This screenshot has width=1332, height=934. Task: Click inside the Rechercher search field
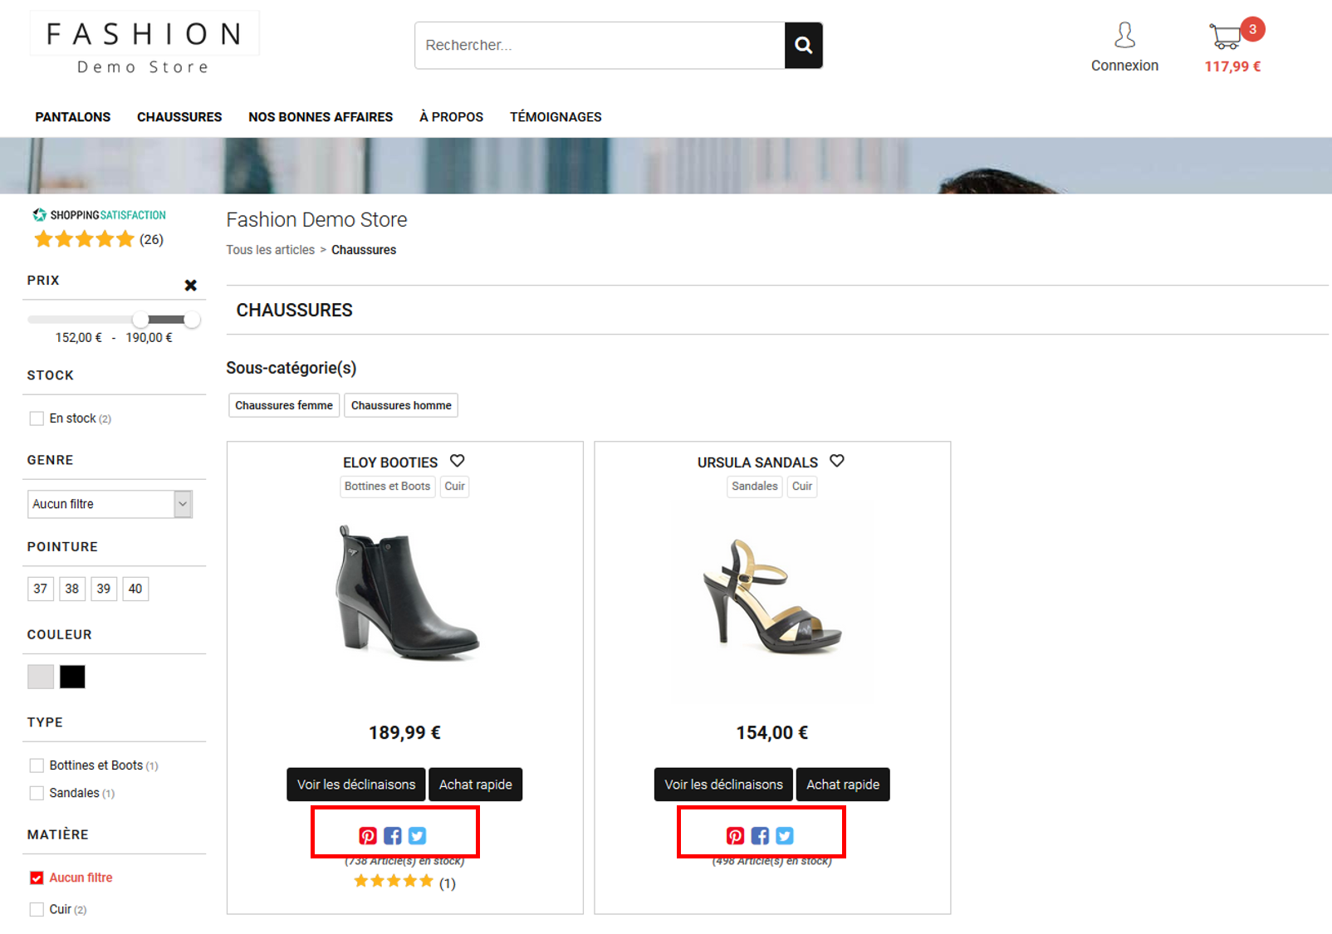600,45
